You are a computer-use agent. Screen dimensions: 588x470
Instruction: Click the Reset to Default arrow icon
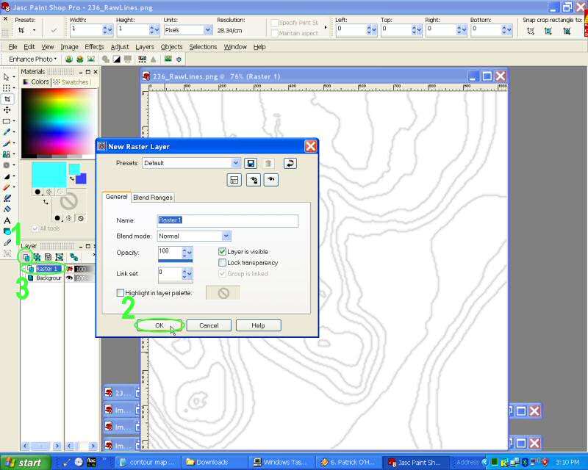[289, 163]
